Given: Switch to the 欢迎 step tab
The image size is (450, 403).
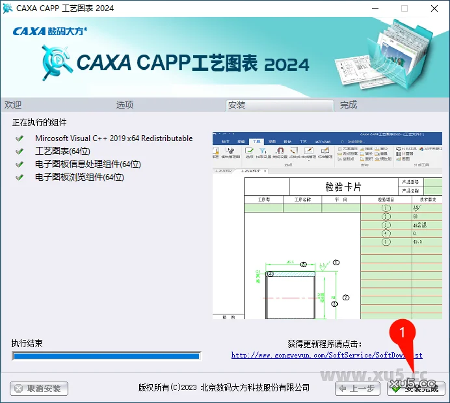Looking at the screenshot, I should tap(13, 105).
